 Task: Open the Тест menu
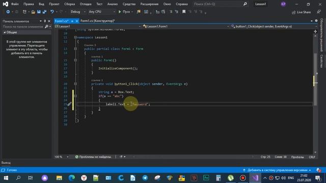click(x=99, y=4)
